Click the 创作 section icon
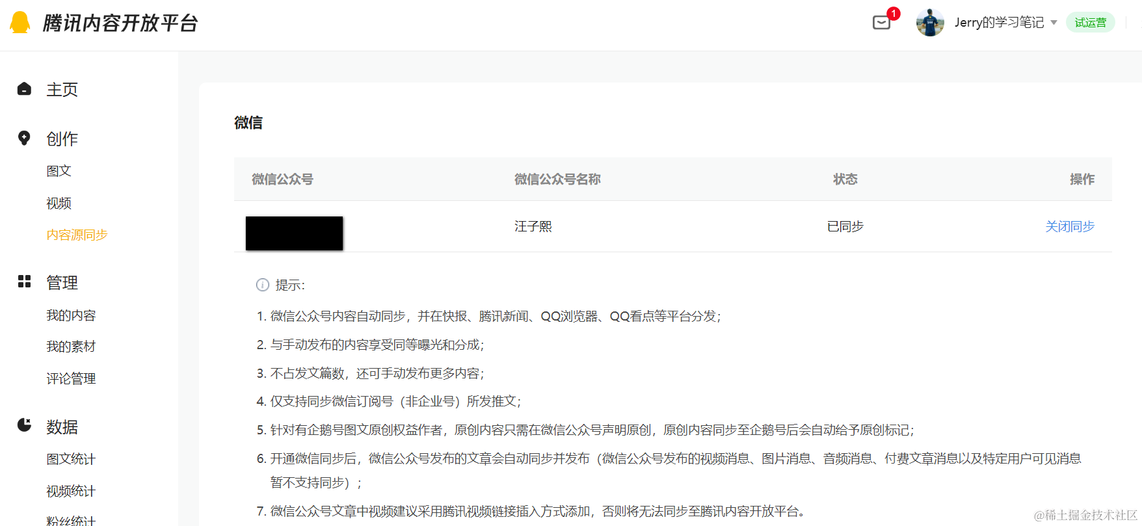Viewport: 1142px width, 526px height. coord(24,138)
